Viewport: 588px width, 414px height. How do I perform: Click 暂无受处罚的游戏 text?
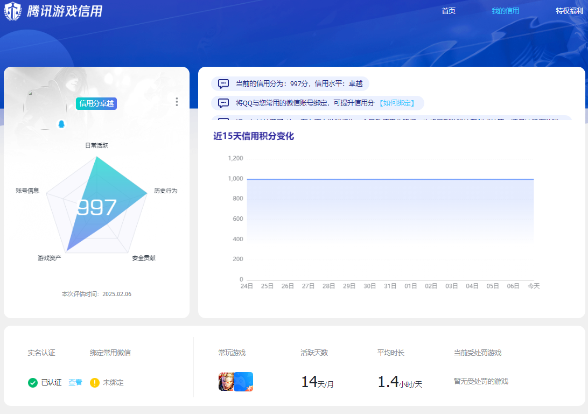pyautogui.click(x=481, y=381)
